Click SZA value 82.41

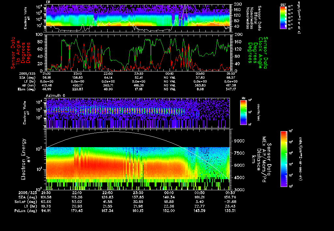pyautogui.click(x=139, y=78)
